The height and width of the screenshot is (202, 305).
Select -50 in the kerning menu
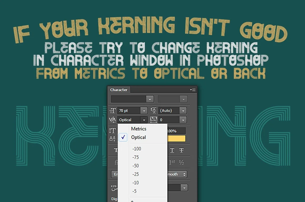(x=136, y=166)
